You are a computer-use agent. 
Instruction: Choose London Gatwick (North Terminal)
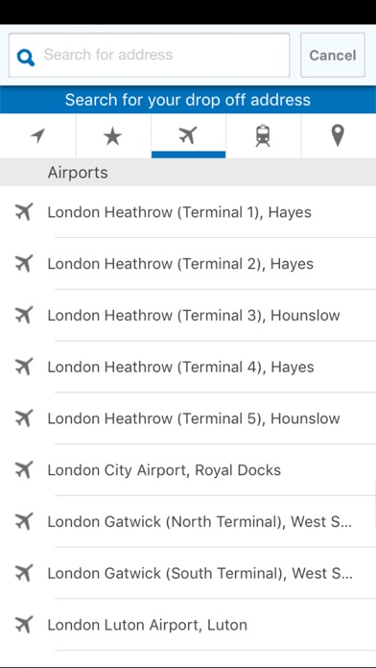188,521
